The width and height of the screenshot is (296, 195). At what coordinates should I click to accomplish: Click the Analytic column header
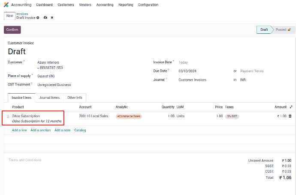click(x=121, y=107)
